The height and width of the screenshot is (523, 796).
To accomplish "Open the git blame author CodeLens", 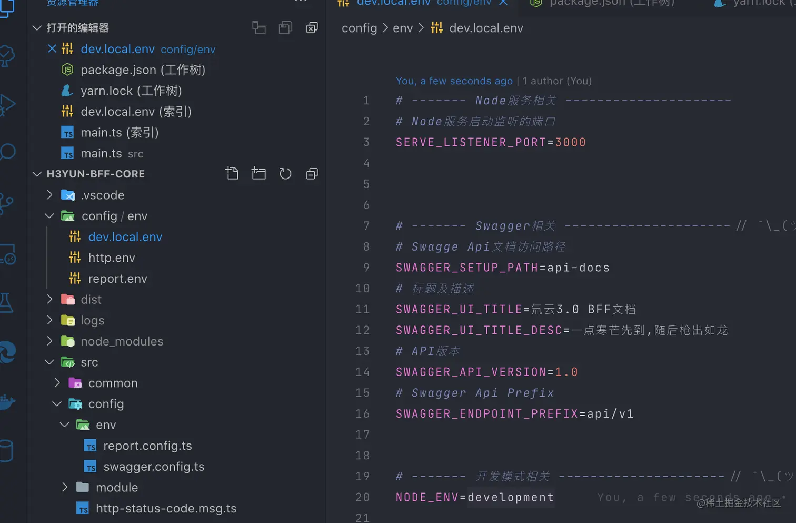I will click(494, 81).
